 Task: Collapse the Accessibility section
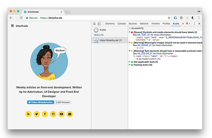point(130,28)
